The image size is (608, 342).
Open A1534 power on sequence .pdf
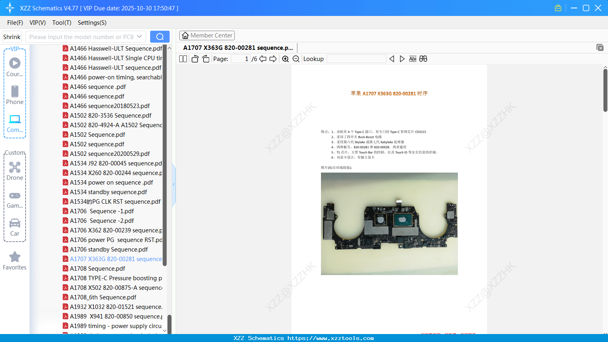coord(108,183)
